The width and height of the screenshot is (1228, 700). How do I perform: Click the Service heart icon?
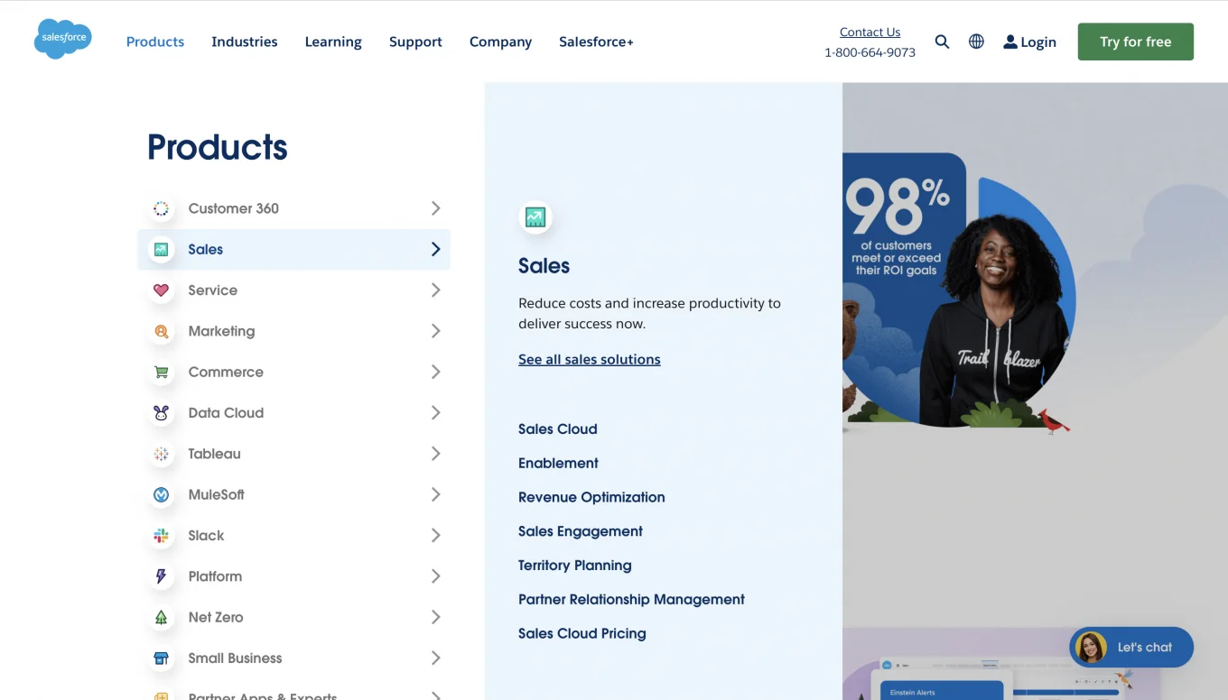tap(161, 290)
